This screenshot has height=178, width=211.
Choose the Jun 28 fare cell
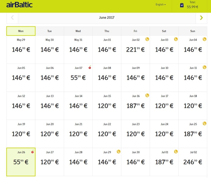(78, 162)
